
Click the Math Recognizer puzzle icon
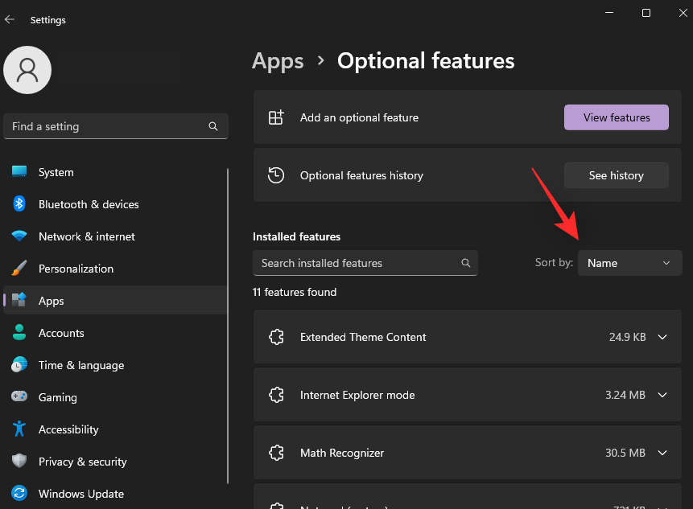[x=276, y=453]
